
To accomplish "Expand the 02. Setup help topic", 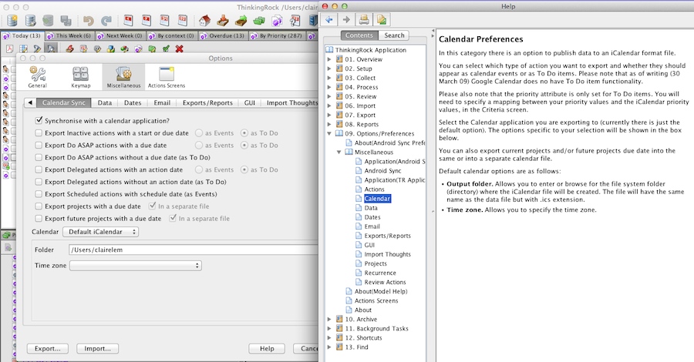I will pyautogui.click(x=330, y=69).
